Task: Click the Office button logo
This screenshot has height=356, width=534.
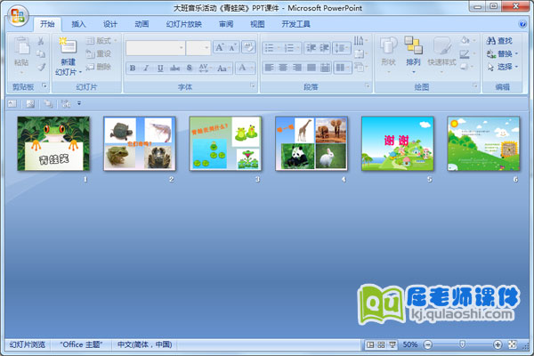Action: pyautogui.click(x=18, y=16)
